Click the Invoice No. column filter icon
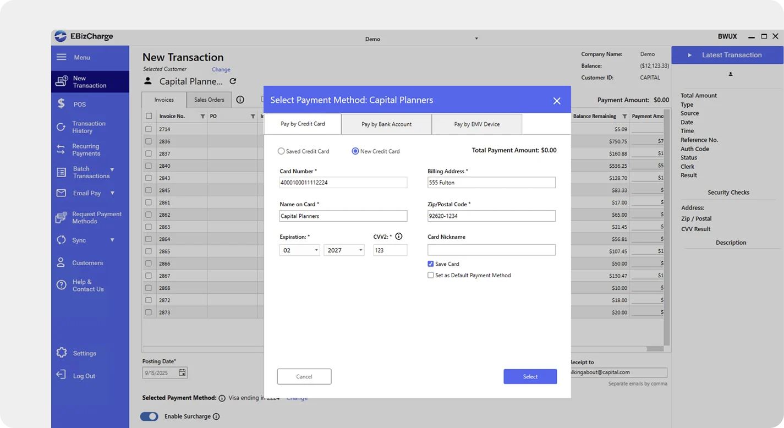The image size is (784, 428). (x=202, y=116)
